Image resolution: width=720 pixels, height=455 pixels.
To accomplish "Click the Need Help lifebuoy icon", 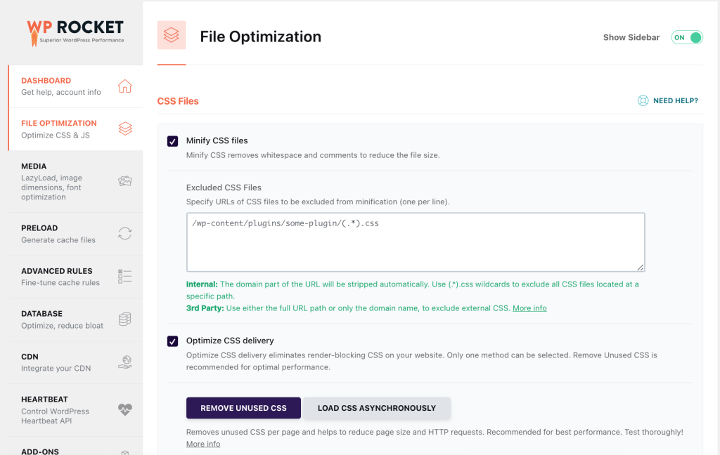I will (x=643, y=101).
